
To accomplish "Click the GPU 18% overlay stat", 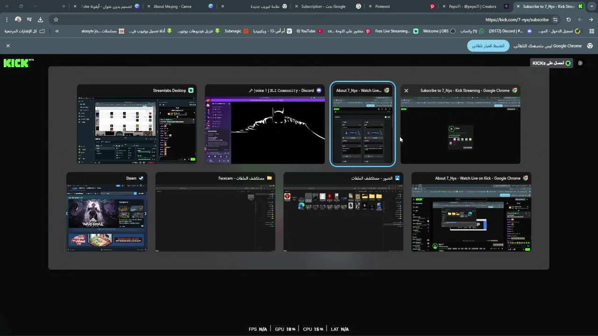I will pyautogui.click(x=285, y=329).
